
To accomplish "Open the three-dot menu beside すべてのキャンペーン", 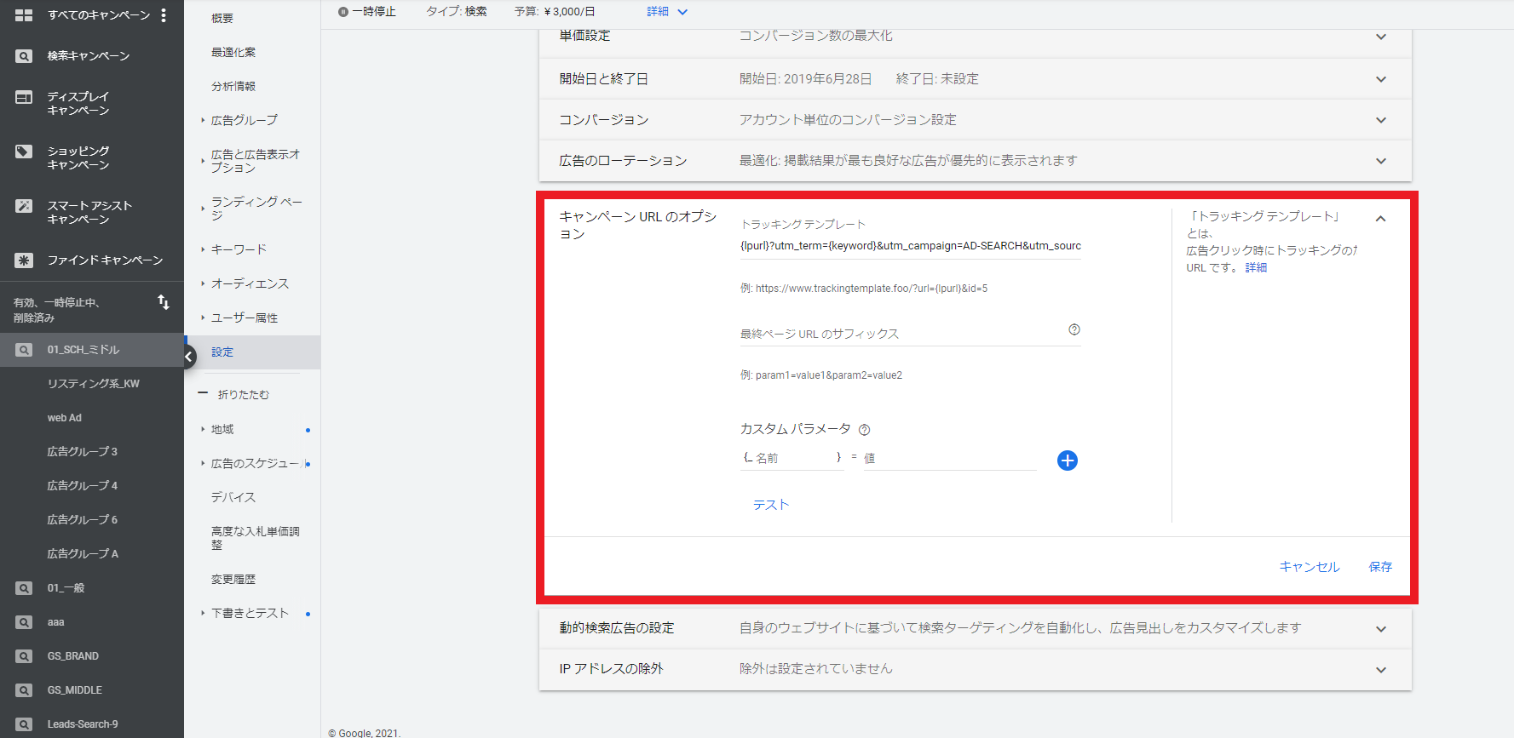I will [164, 15].
